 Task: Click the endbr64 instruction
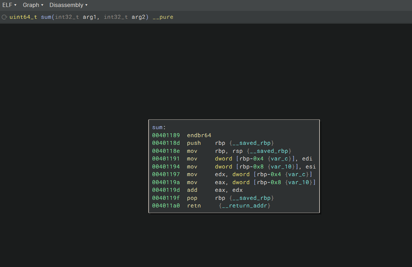click(199, 135)
